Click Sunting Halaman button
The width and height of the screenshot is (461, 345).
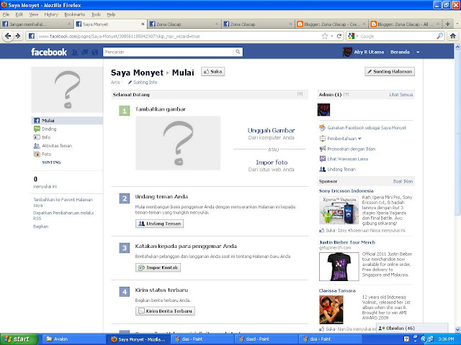(x=390, y=71)
